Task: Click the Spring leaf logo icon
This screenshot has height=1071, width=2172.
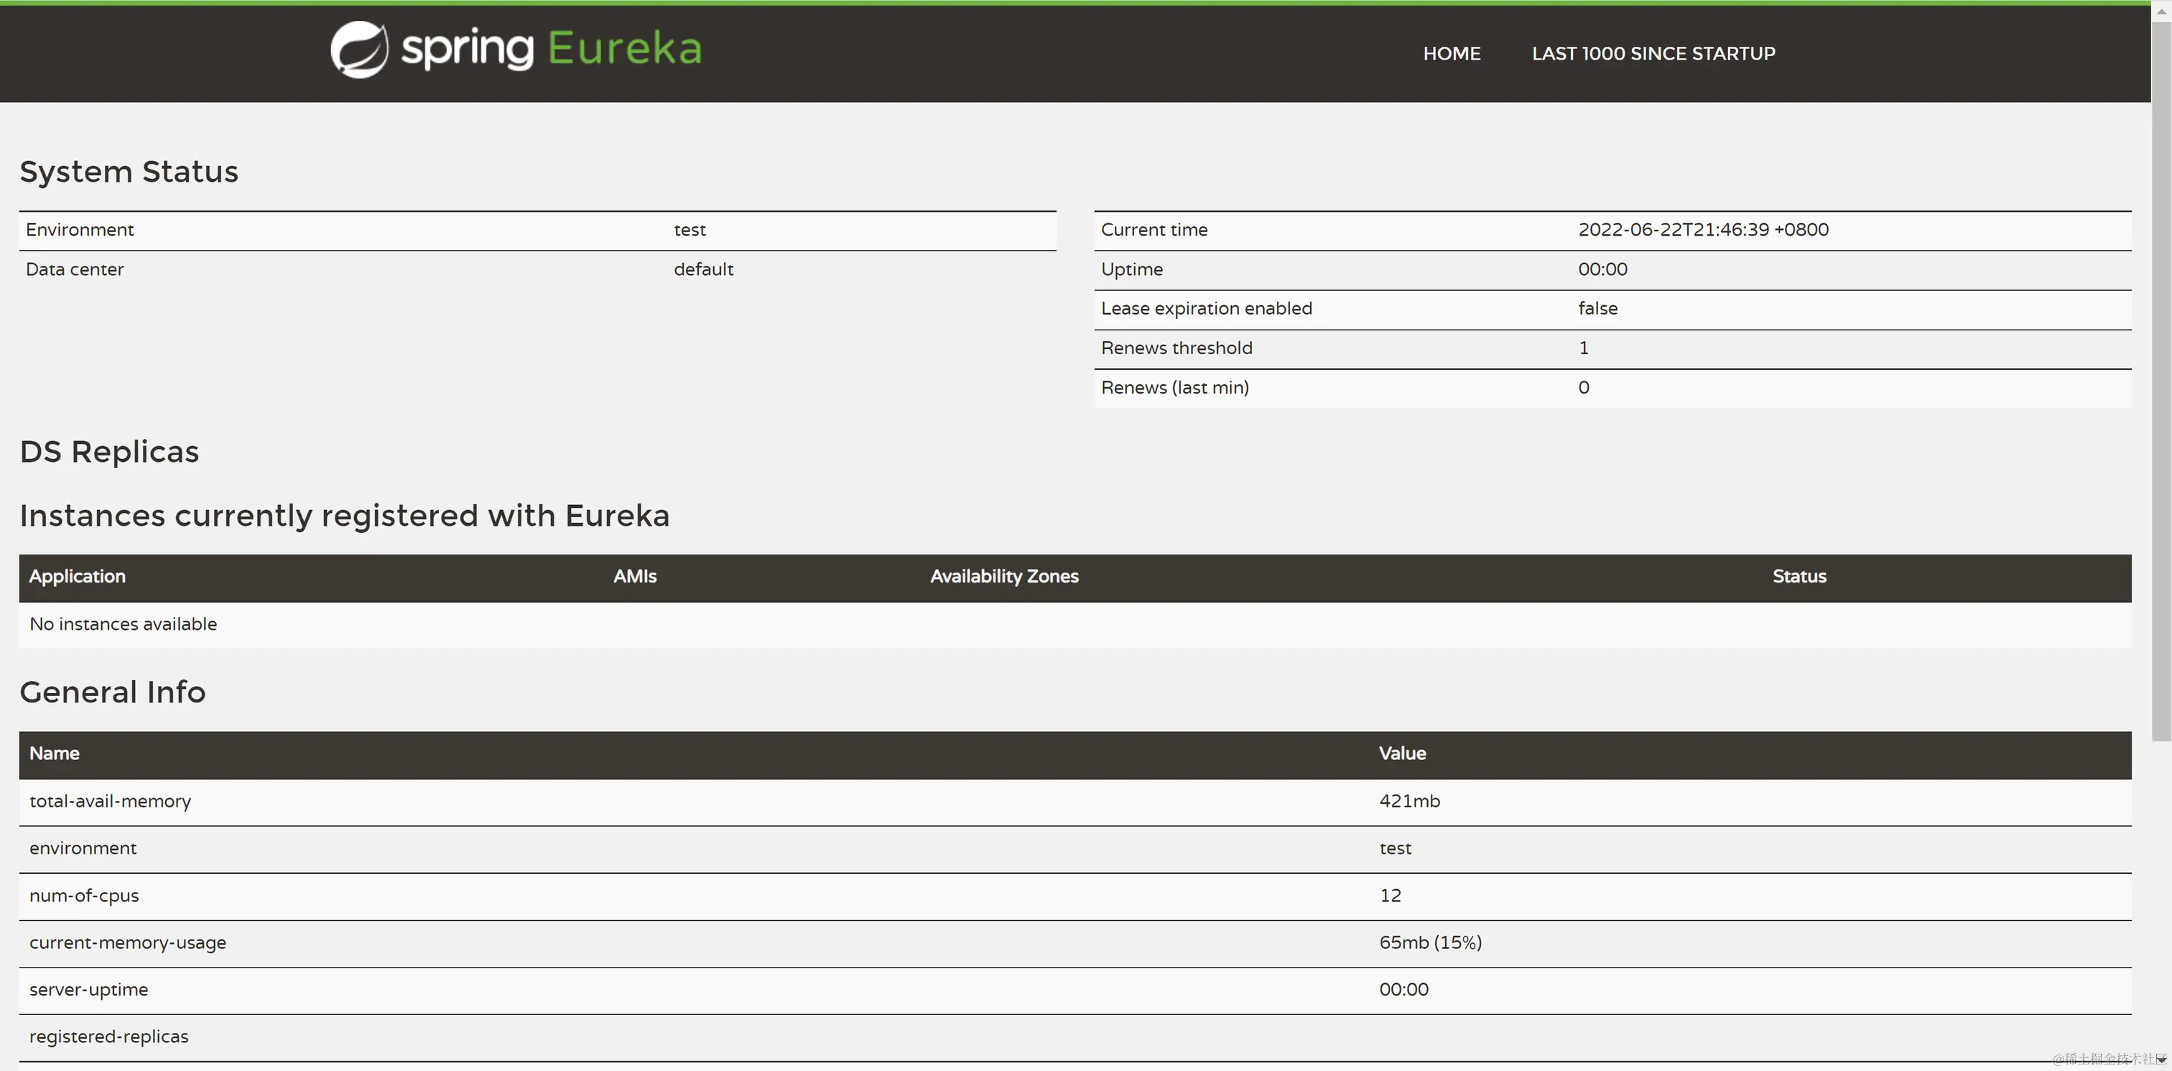Action: (x=359, y=50)
